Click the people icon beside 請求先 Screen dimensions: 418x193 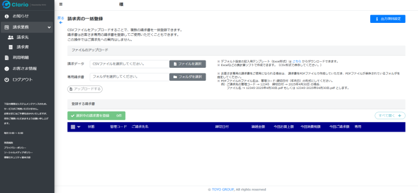point(11,37)
